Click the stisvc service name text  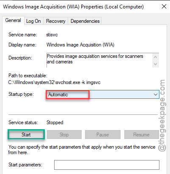52,35
